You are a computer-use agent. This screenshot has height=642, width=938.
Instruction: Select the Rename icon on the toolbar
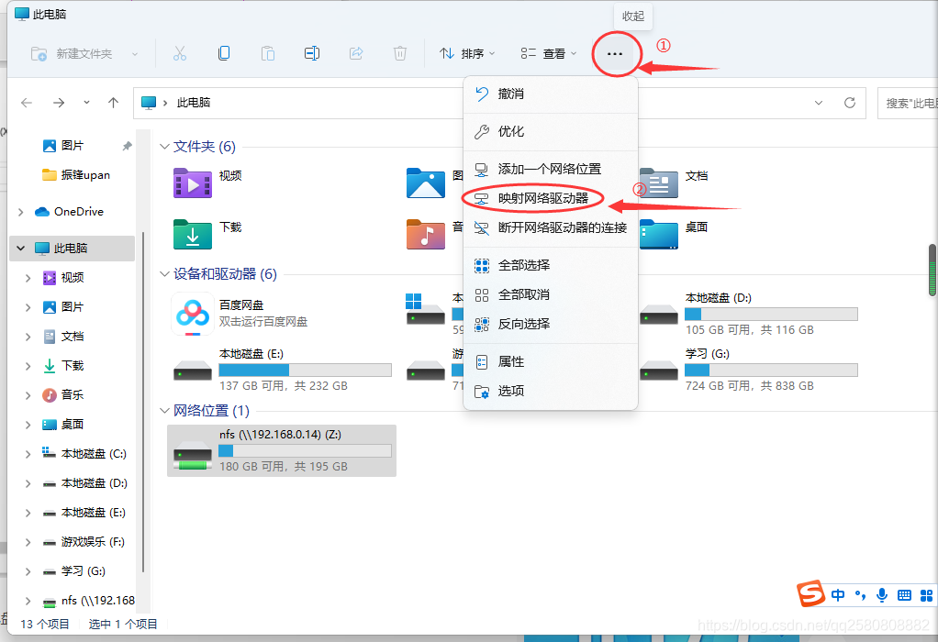click(x=311, y=53)
